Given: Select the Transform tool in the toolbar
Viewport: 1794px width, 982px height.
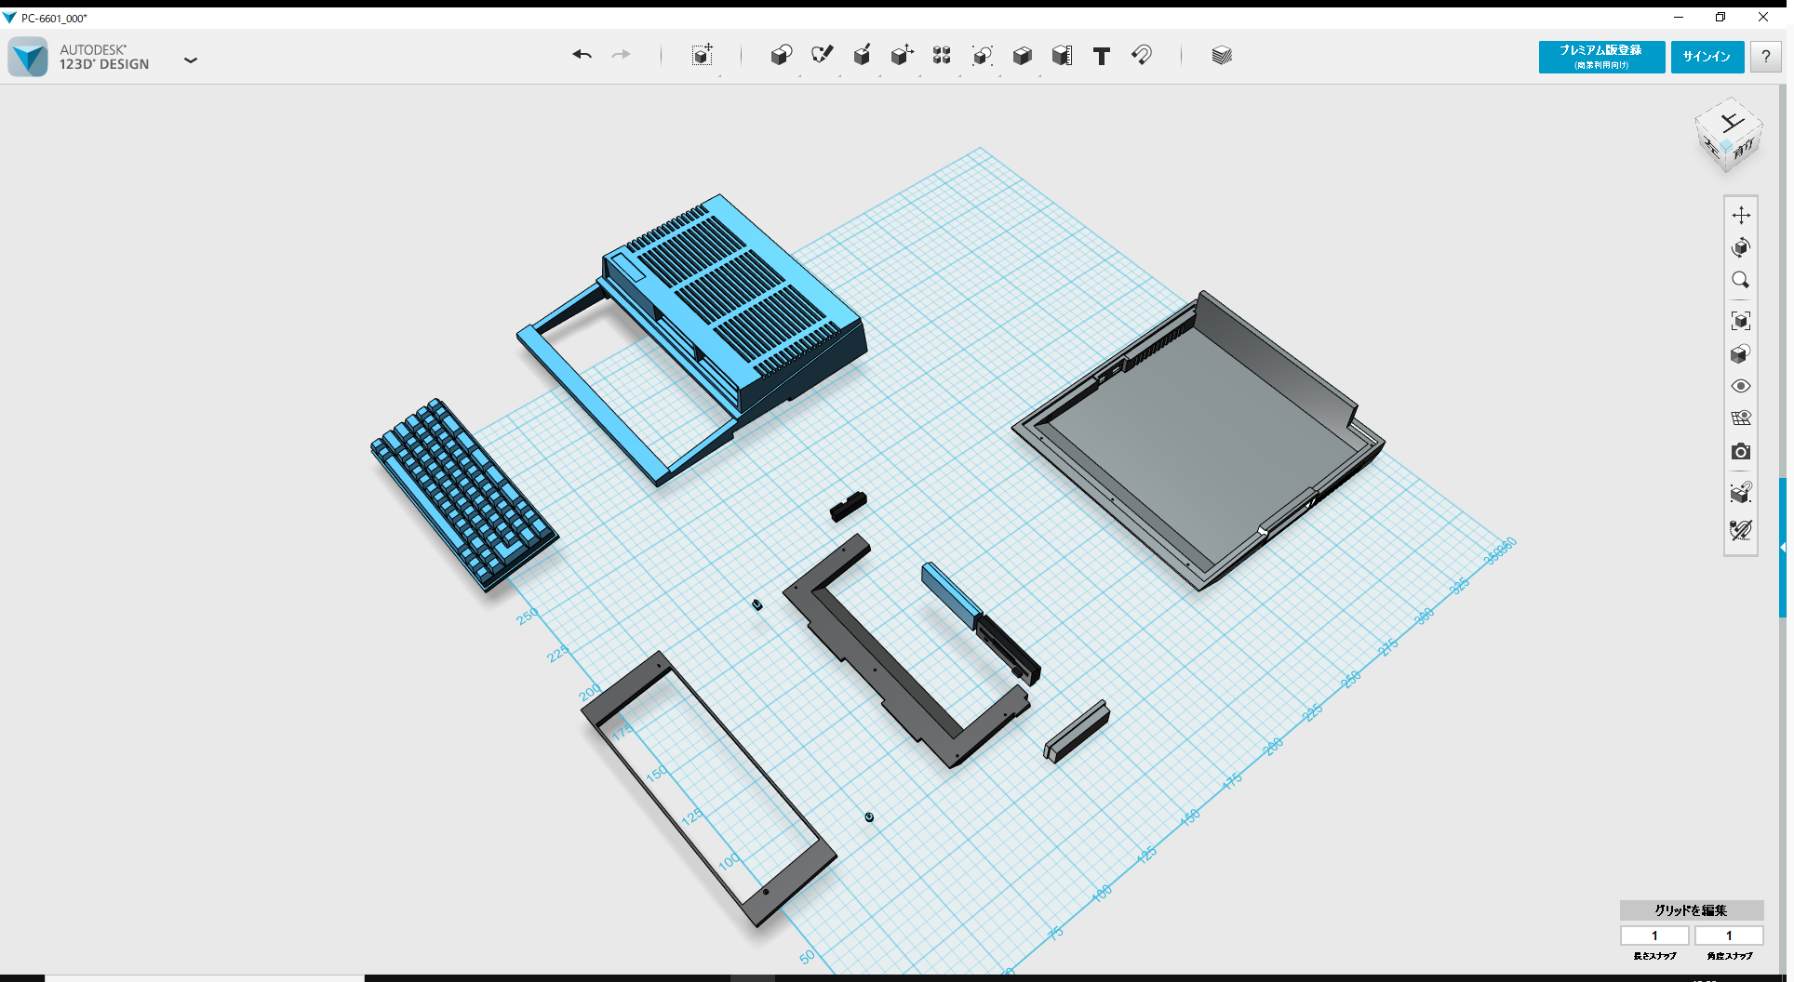Looking at the screenshot, I should tap(703, 55).
